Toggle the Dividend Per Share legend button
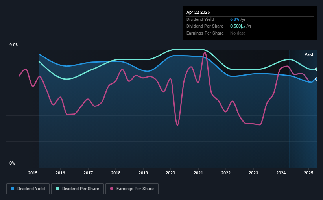The width and height of the screenshot is (323, 200). coord(78,189)
